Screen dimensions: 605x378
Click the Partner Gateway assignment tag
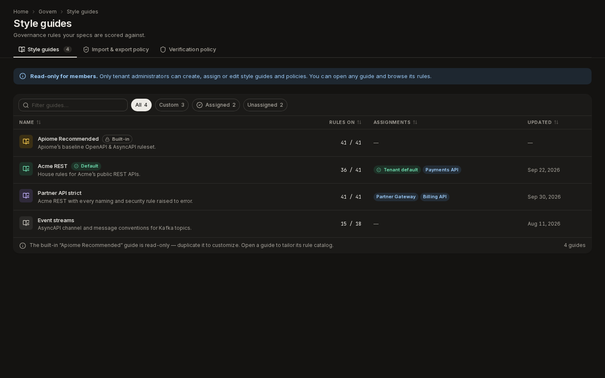point(396,197)
